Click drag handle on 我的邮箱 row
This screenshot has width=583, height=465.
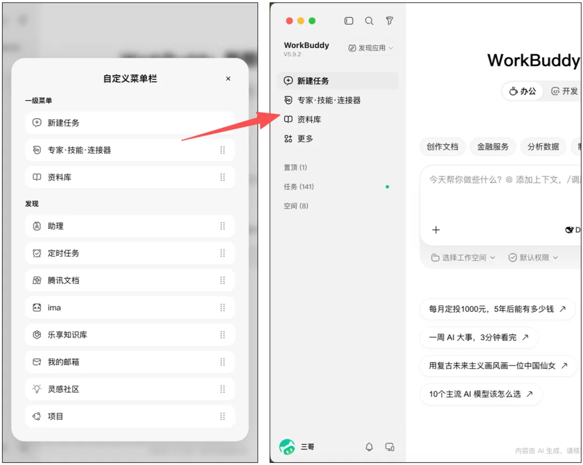click(222, 361)
